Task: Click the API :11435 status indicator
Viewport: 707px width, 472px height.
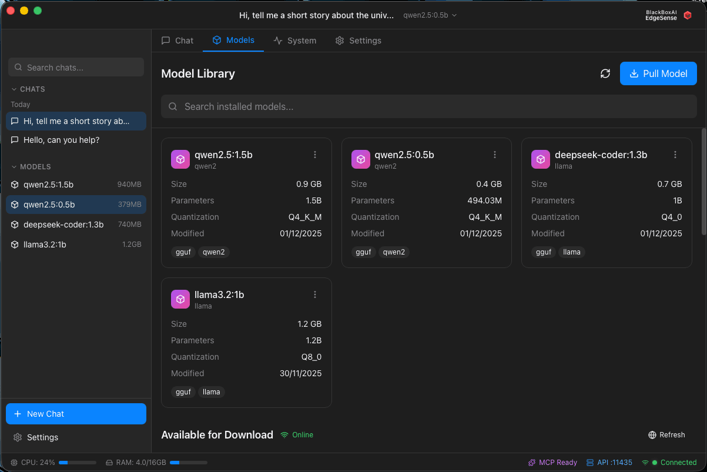Action: point(609,463)
